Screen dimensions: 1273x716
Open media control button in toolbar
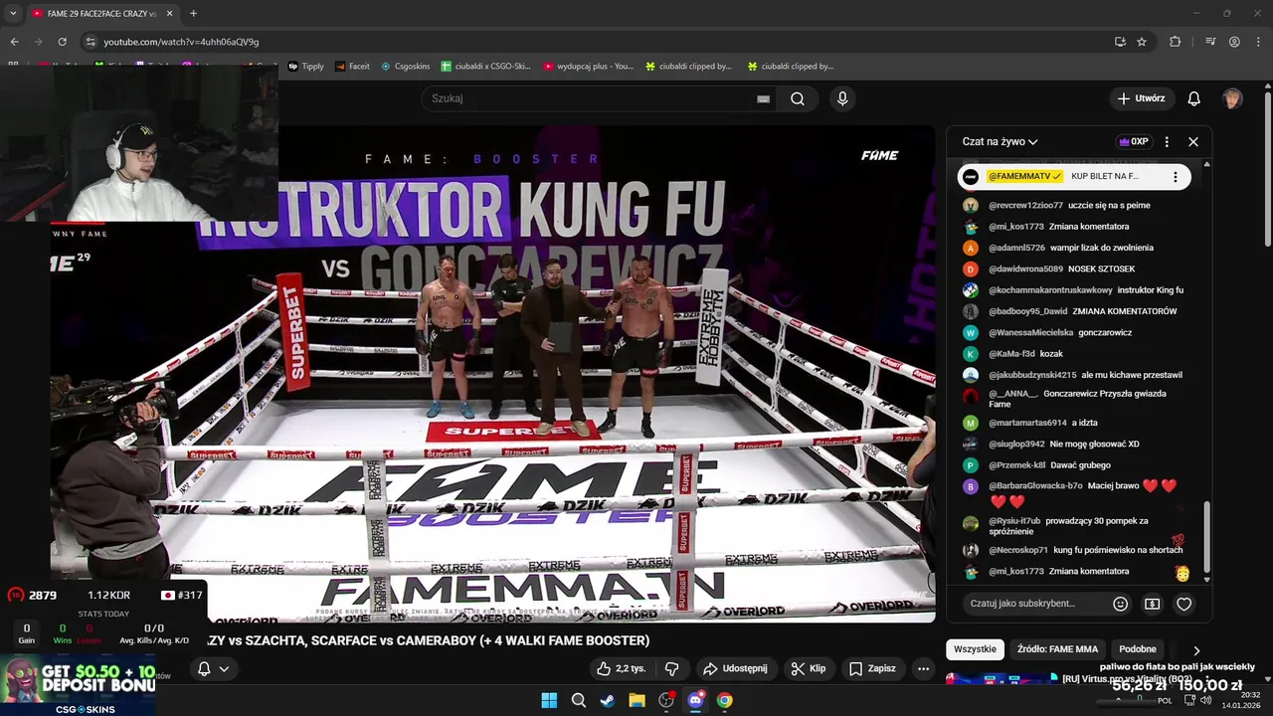tap(1210, 42)
